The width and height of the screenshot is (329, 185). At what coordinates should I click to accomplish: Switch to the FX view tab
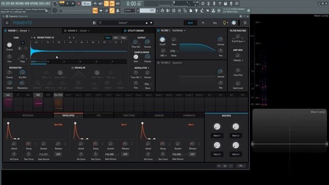pos(203,23)
